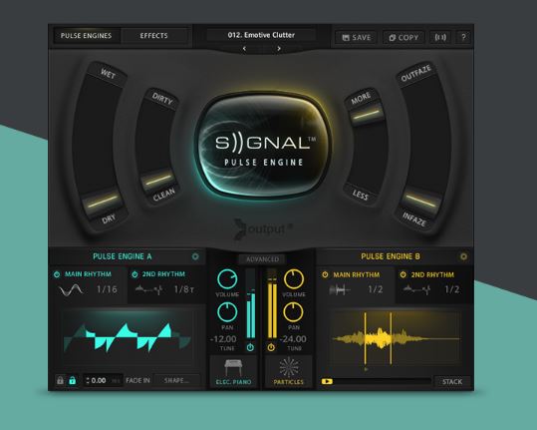Switch to the Pulse Engines tab
The height and width of the screenshot is (430, 537).
pos(86,36)
